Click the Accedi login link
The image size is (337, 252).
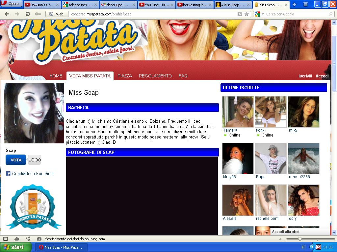[x=322, y=76]
